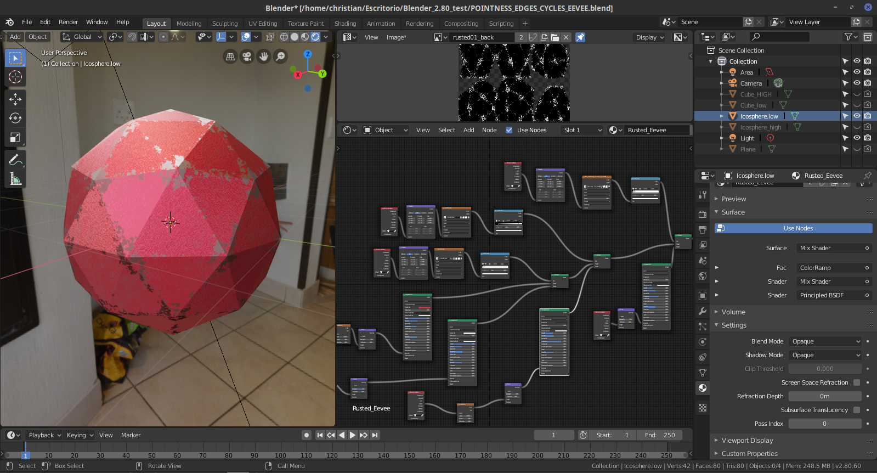Toggle orthographic grid view icon

(x=230, y=57)
